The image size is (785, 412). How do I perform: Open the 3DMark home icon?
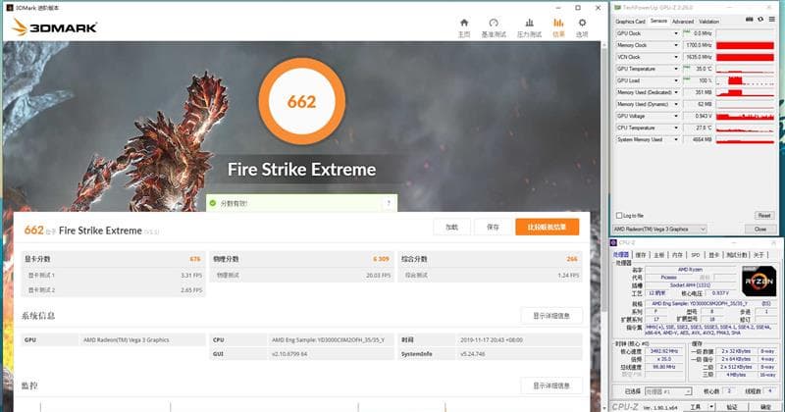464,23
